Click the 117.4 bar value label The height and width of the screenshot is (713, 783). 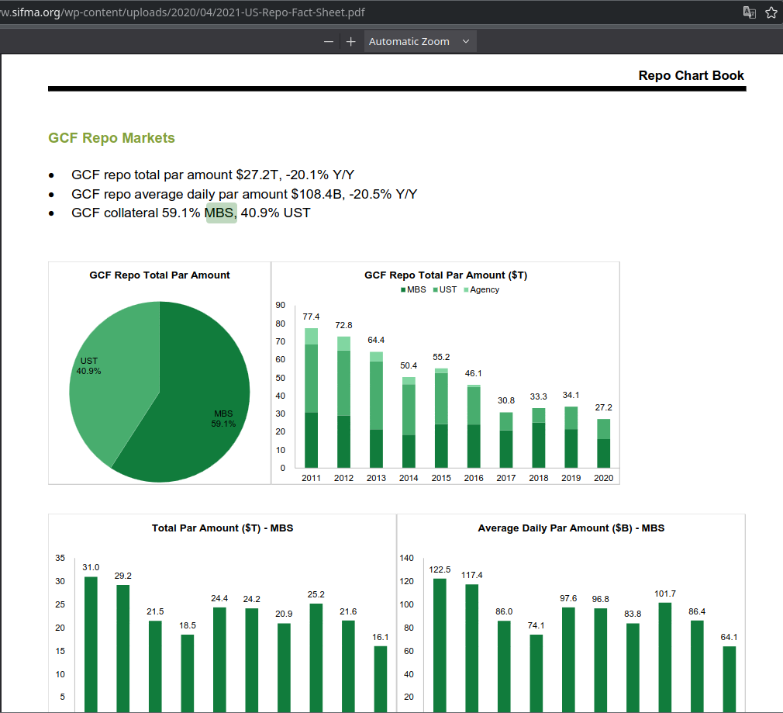[x=471, y=575]
